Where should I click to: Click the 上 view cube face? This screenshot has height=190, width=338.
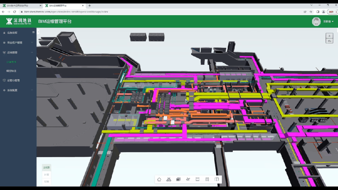point(329,36)
